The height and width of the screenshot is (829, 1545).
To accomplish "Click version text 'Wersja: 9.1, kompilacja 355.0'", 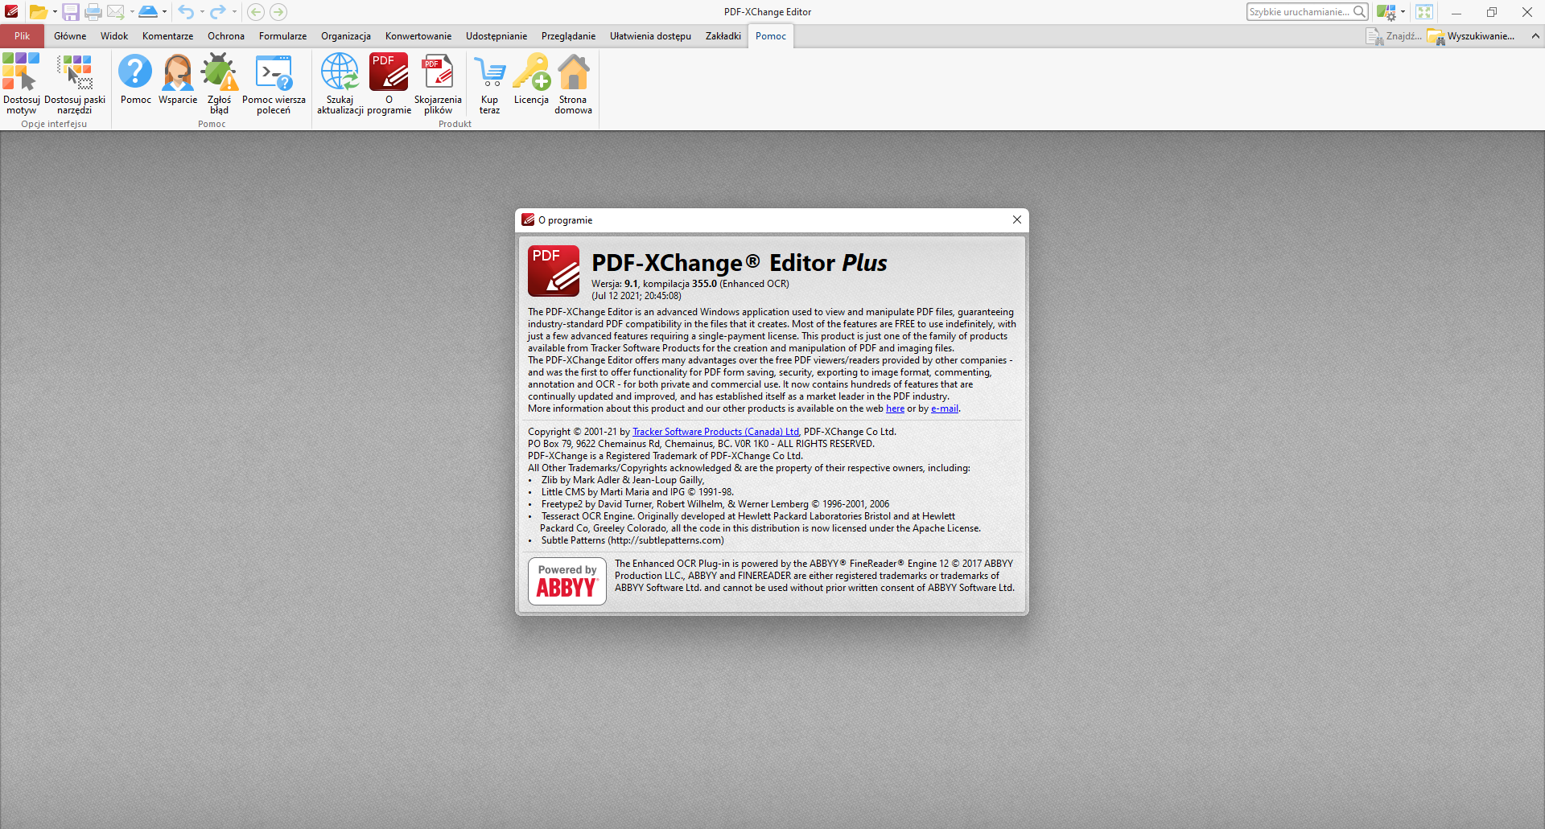I will 654,284.
